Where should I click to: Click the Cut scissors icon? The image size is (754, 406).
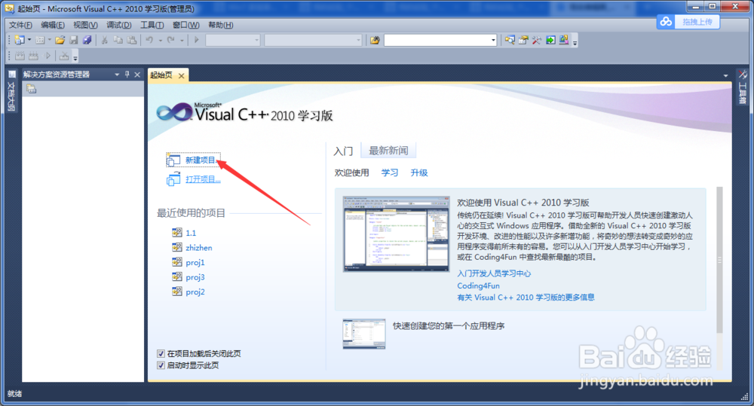[104, 41]
